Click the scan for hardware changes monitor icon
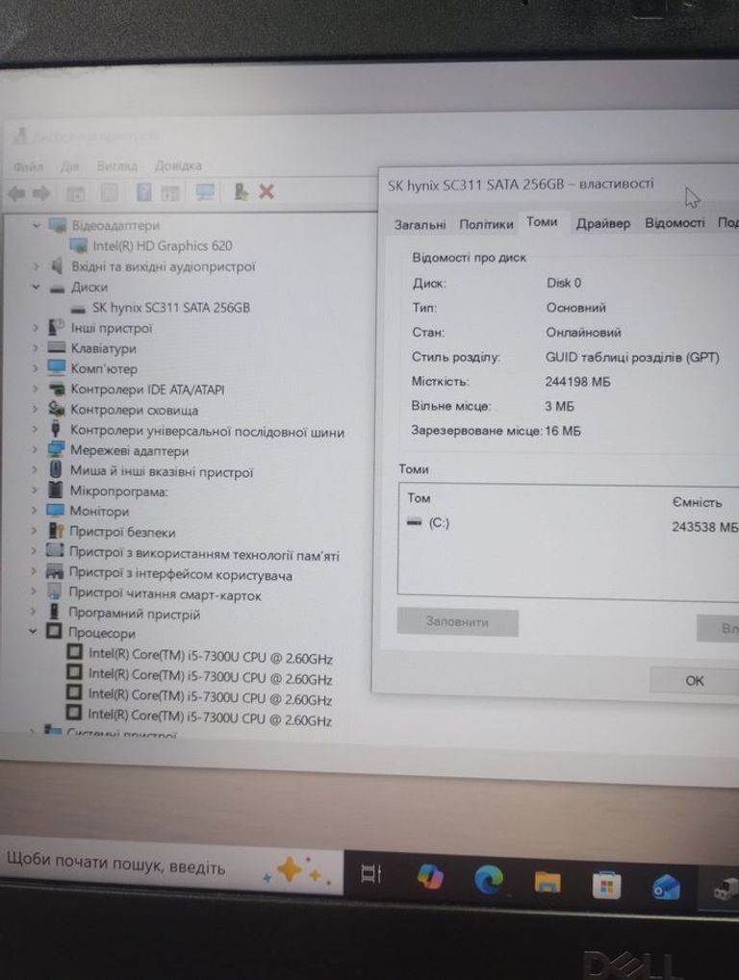The image size is (739, 980). (205, 192)
